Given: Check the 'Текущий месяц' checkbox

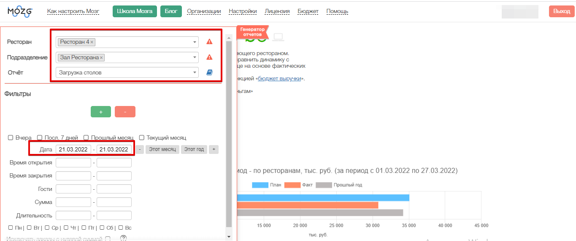Looking at the screenshot, I should click(x=142, y=138).
